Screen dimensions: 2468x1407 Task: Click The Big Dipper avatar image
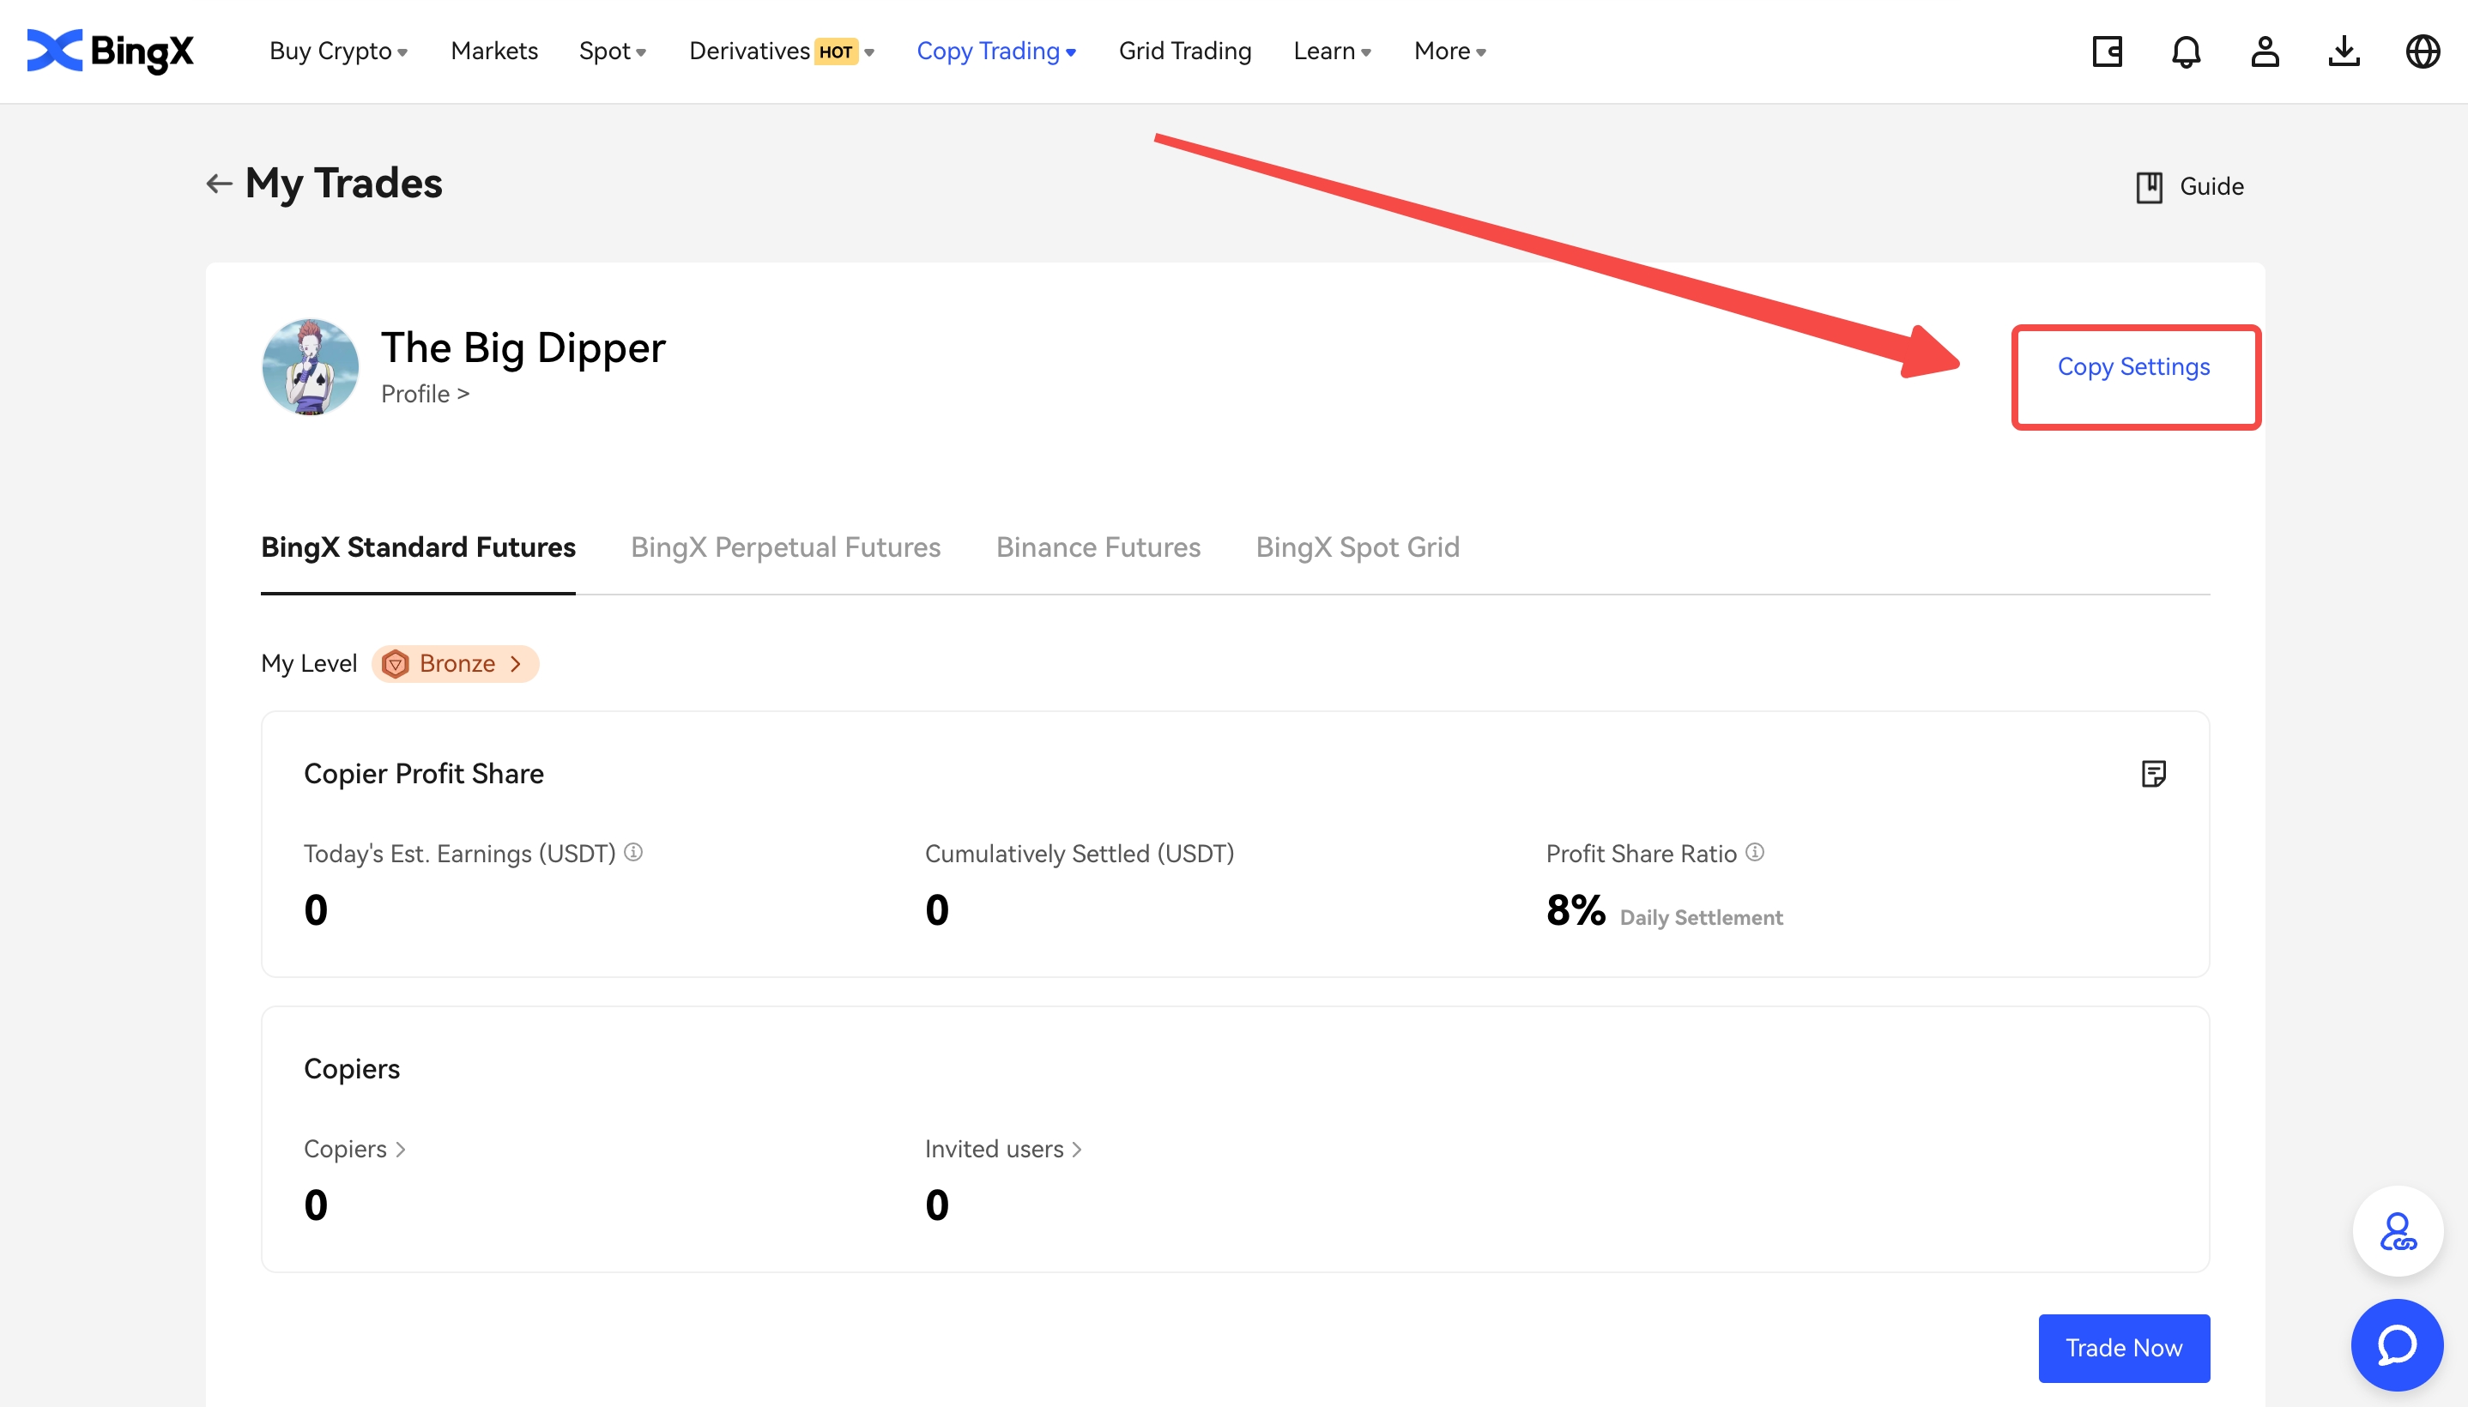pos(310,367)
